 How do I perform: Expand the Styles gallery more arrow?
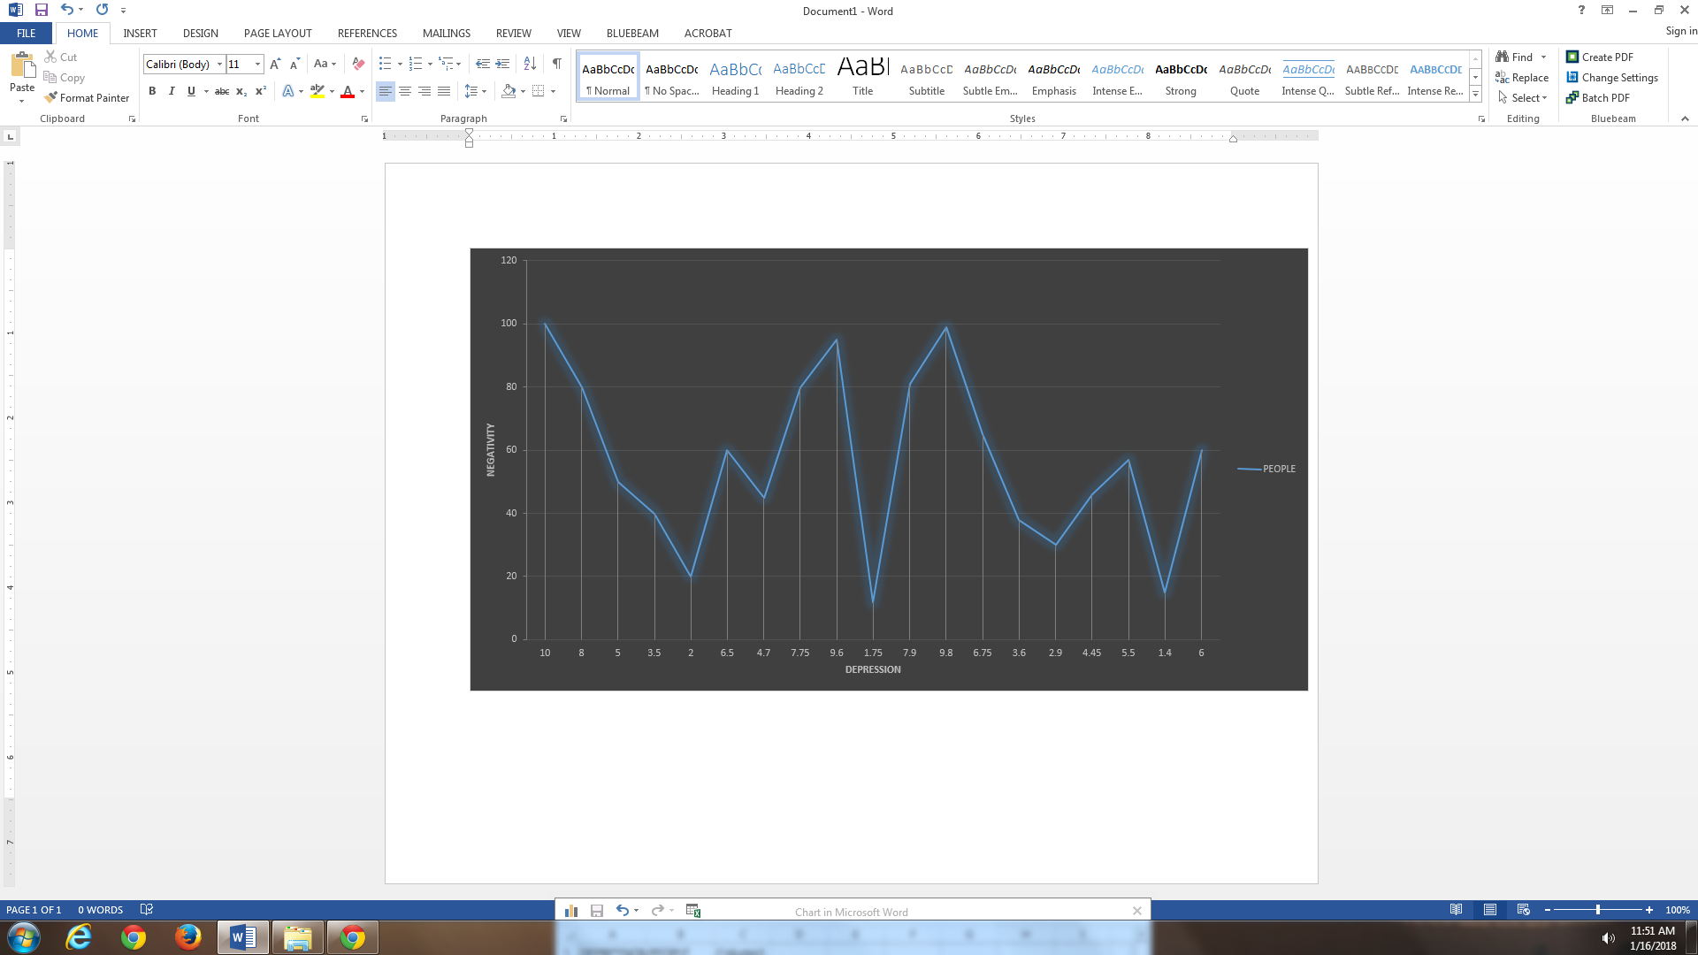(x=1475, y=95)
